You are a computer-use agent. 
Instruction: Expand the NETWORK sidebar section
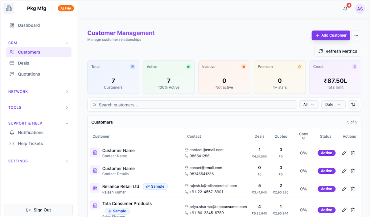coord(39,92)
